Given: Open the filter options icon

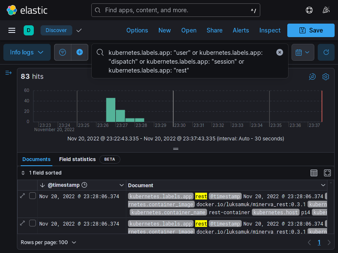Looking at the screenshot, I should pyautogui.click(x=63, y=52).
